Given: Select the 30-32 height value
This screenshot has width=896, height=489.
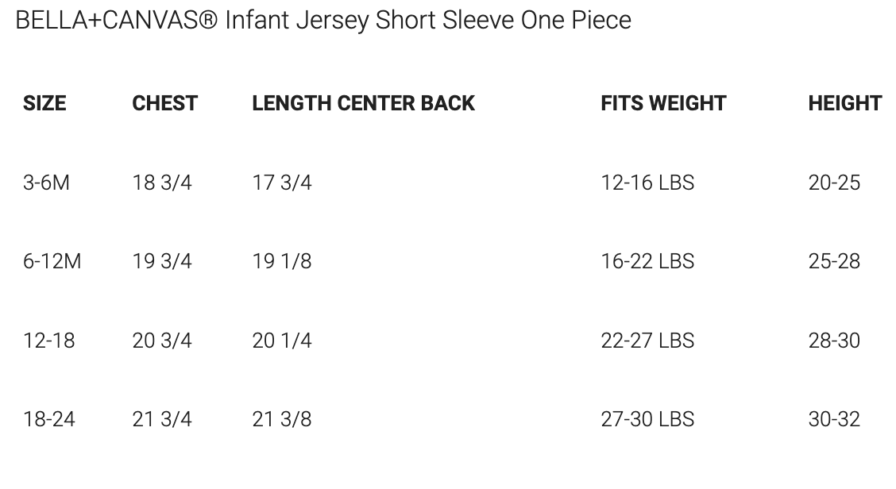Looking at the screenshot, I should coord(834,419).
